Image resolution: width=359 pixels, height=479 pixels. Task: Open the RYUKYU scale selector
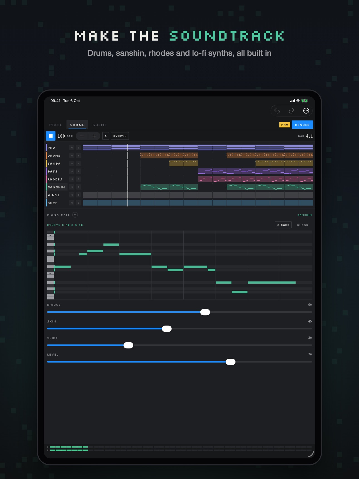(120, 136)
